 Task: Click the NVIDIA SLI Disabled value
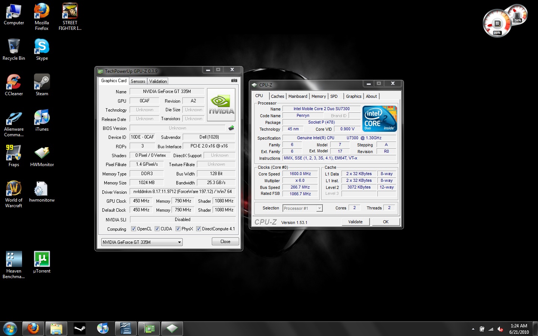183,220
